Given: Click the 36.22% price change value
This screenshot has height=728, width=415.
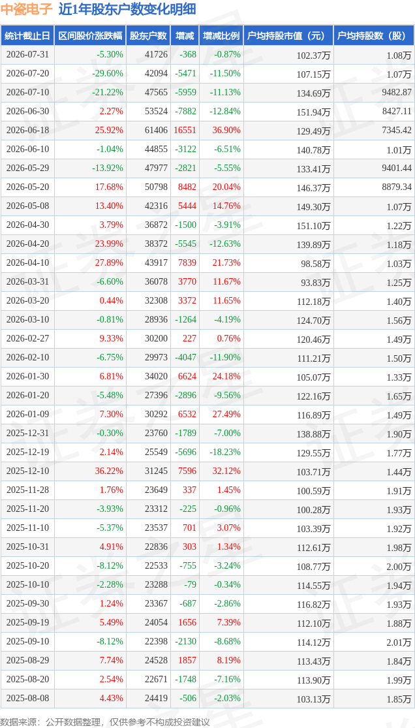Looking at the screenshot, I should (110, 471).
